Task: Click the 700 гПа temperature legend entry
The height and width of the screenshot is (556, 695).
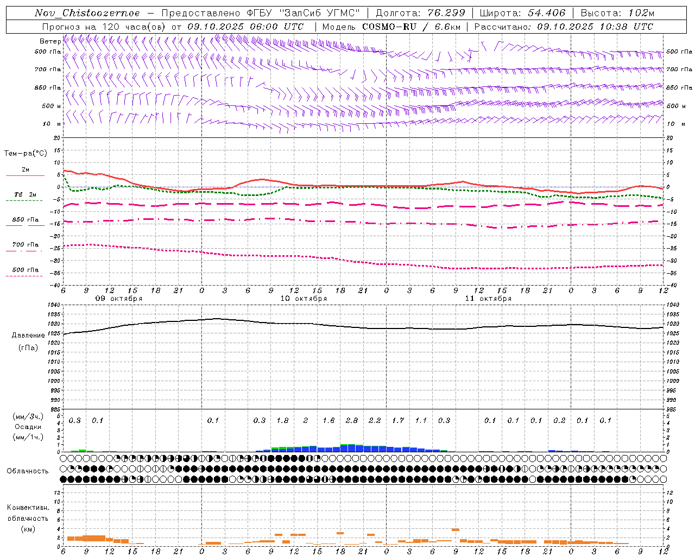Action: (x=25, y=247)
